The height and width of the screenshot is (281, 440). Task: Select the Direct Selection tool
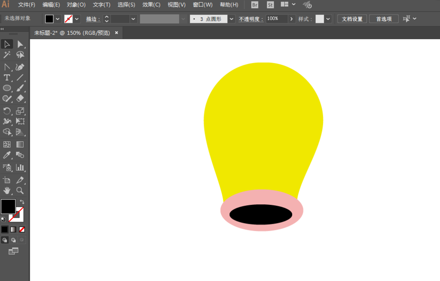[20, 44]
